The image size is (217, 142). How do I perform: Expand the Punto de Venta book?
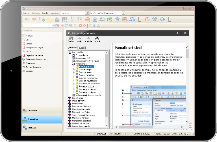coord(70,101)
